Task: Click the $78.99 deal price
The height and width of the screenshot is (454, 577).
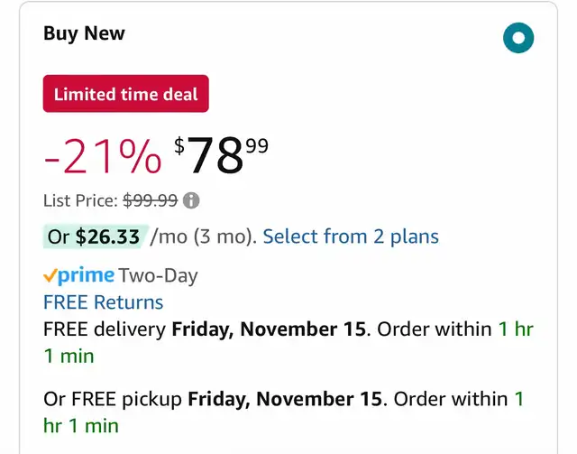Action: pos(221,154)
